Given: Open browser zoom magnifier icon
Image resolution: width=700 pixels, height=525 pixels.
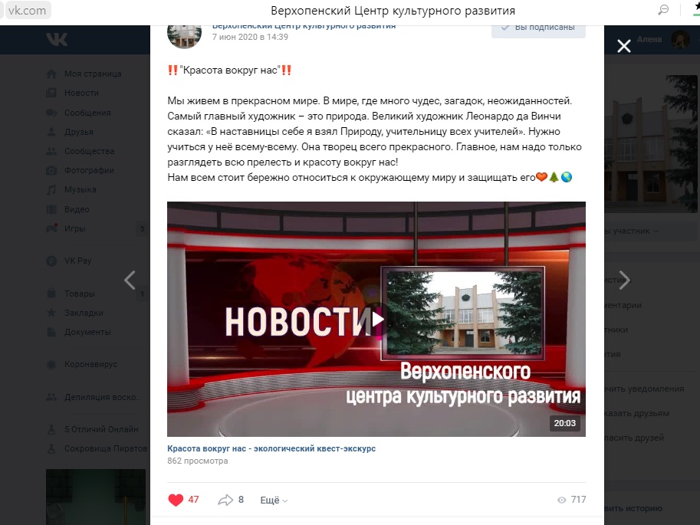Looking at the screenshot, I should pos(664,10).
